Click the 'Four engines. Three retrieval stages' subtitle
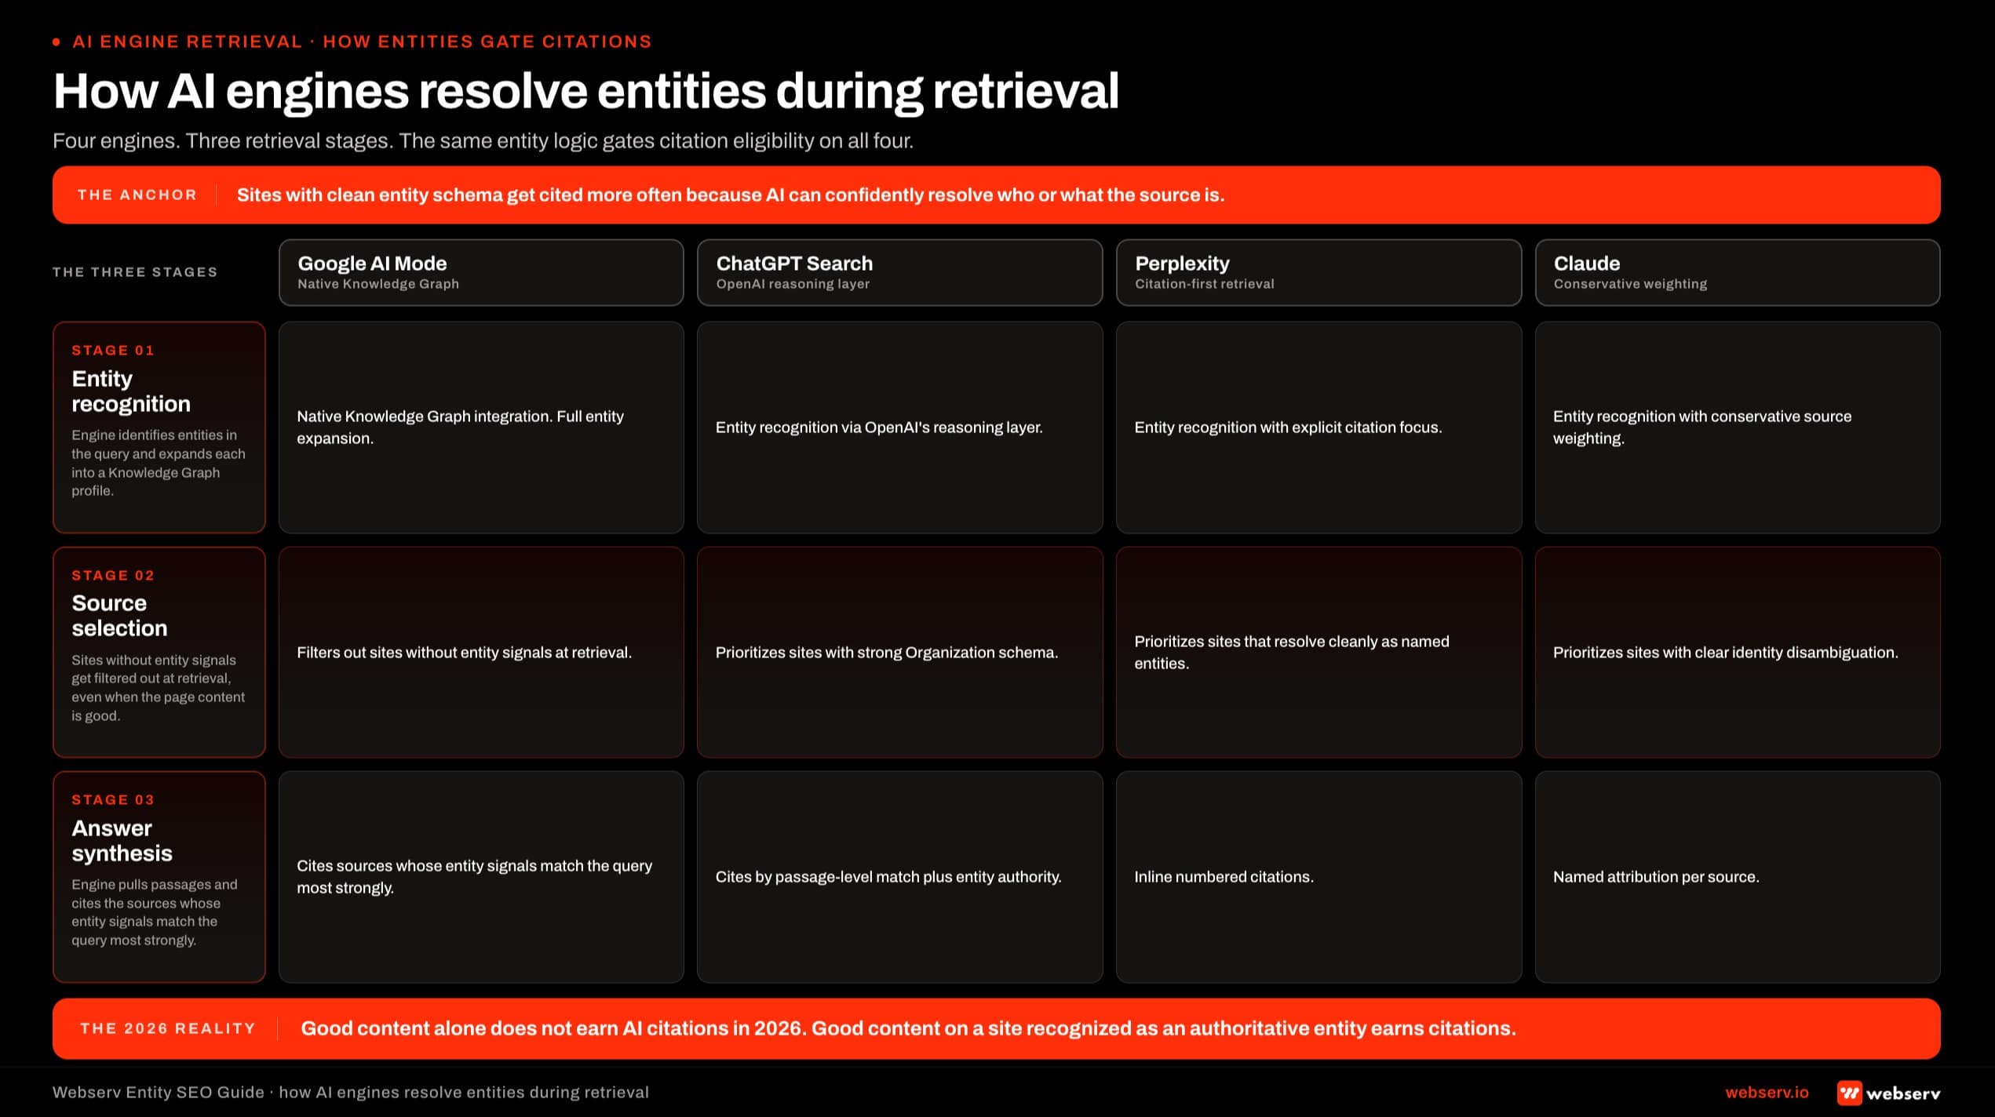The height and width of the screenshot is (1117, 1995). pyautogui.click(x=483, y=141)
